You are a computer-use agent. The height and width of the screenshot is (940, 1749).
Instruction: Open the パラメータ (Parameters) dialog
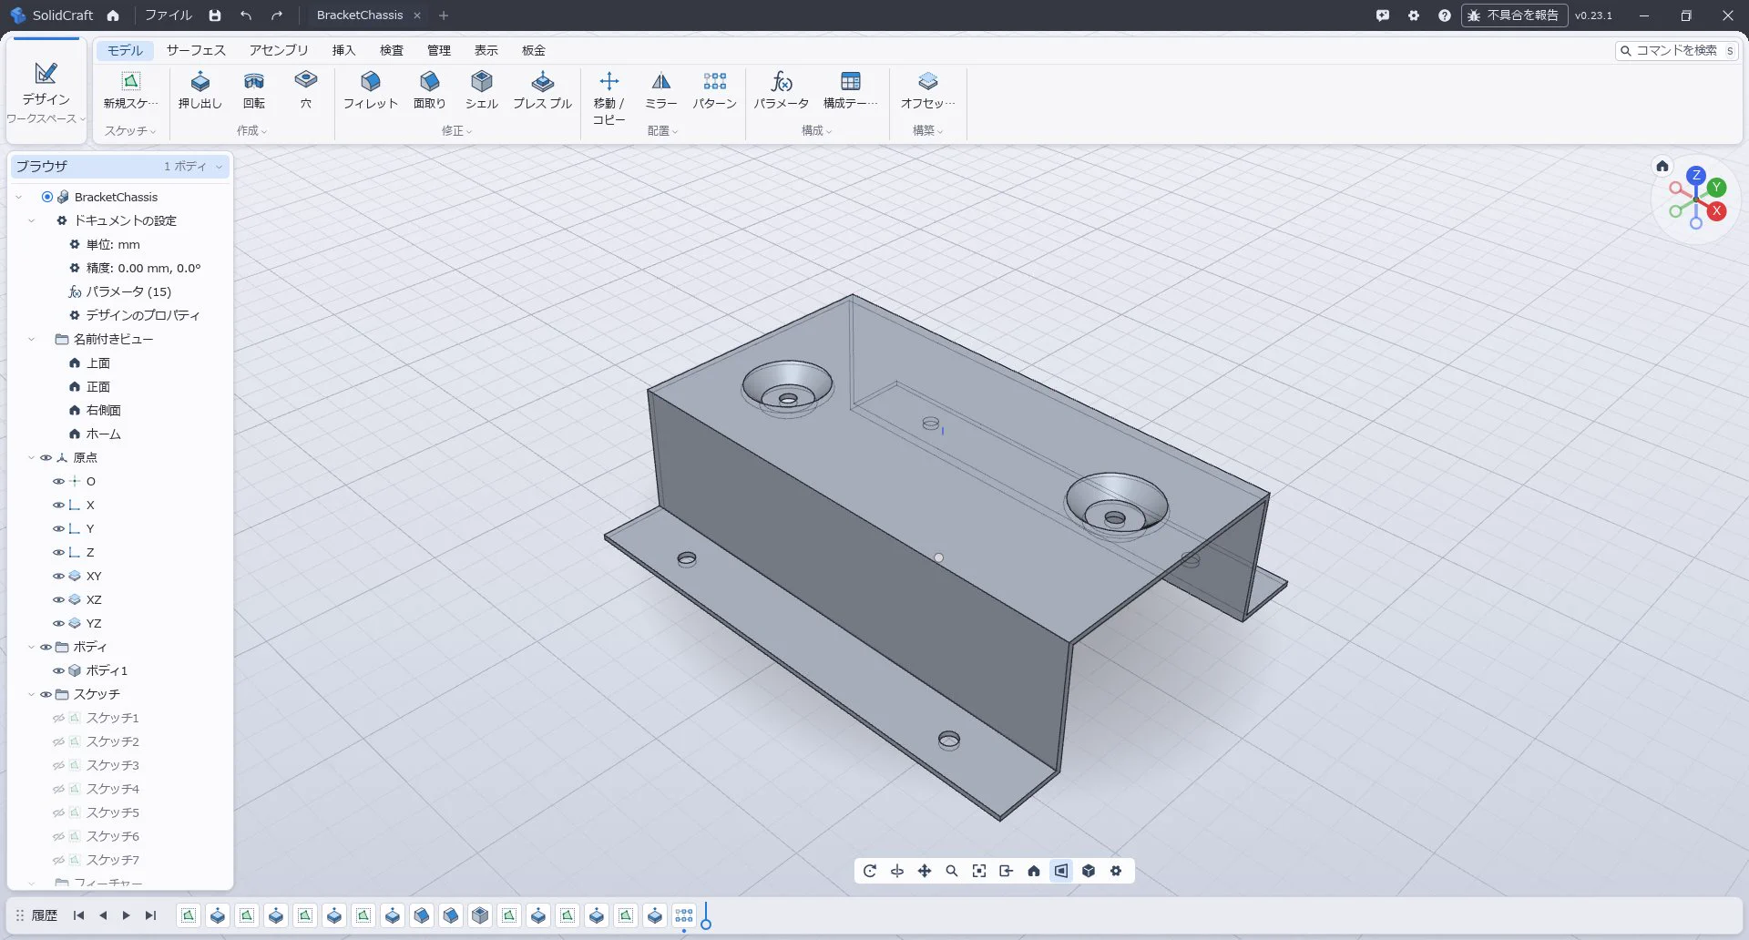782,90
